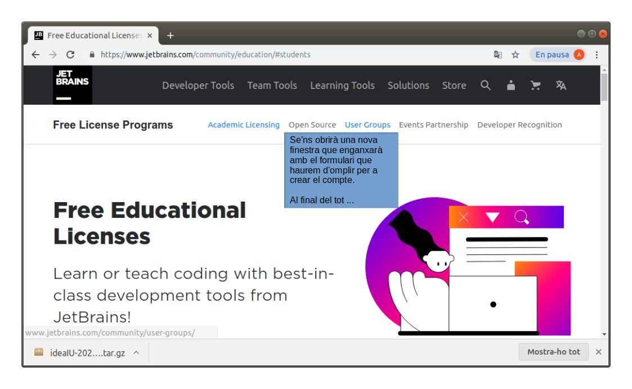Open the translate page icon in address bar

point(498,55)
